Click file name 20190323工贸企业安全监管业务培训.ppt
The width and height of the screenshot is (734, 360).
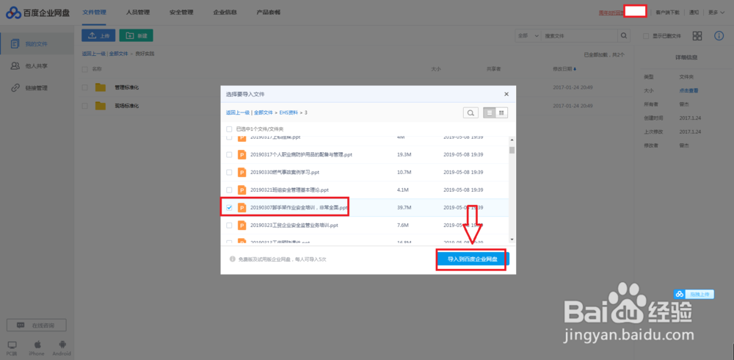coord(294,226)
